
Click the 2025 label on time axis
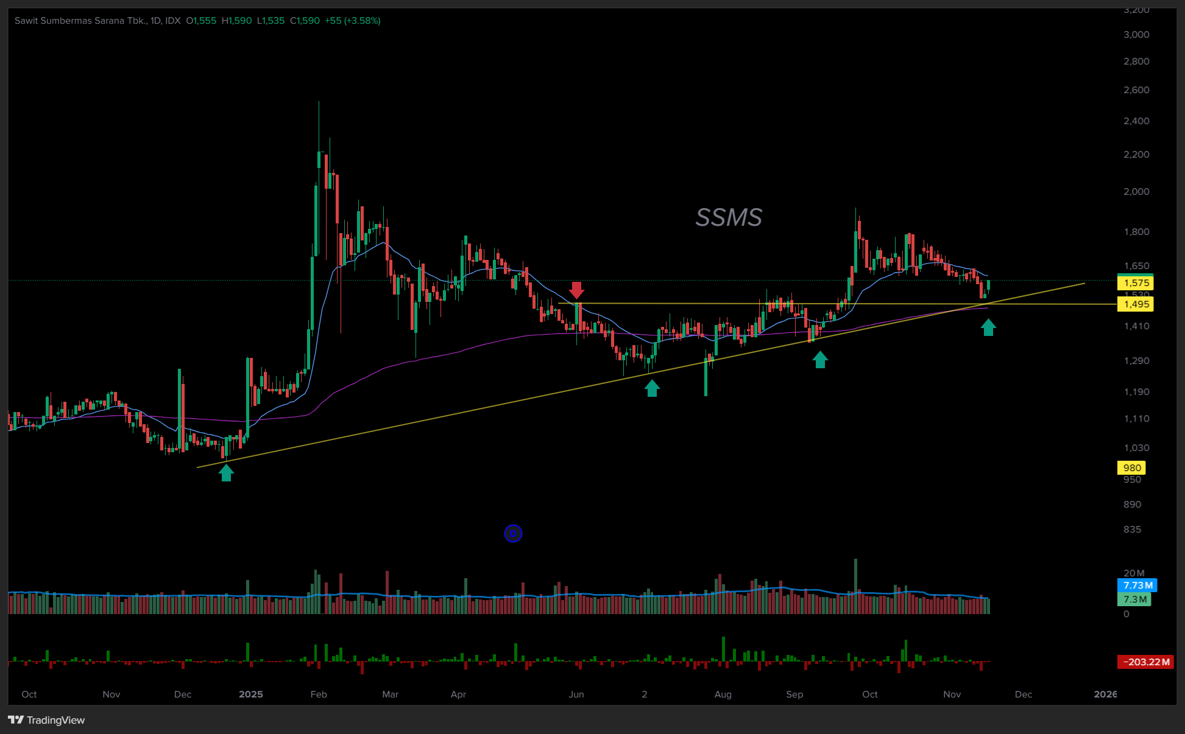[250, 694]
